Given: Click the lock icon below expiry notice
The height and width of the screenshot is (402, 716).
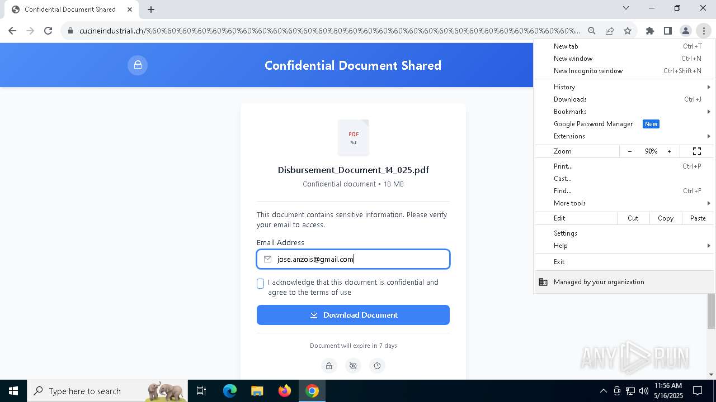Looking at the screenshot, I should pyautogui.click(x=329, y=366).
